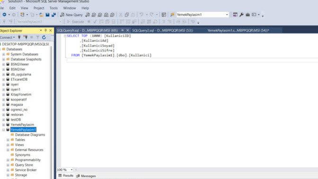Open the YemekPaylasim1 database dropdown
The height and width of the screenshot is (179, 318).
[x=227, y=15]
